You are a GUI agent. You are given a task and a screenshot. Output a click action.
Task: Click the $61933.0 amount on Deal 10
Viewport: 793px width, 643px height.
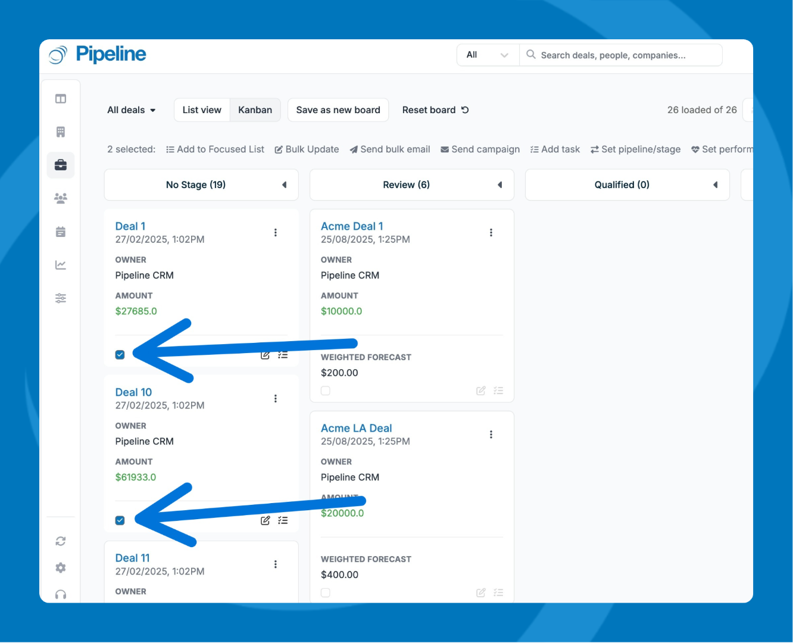point(136,477)
